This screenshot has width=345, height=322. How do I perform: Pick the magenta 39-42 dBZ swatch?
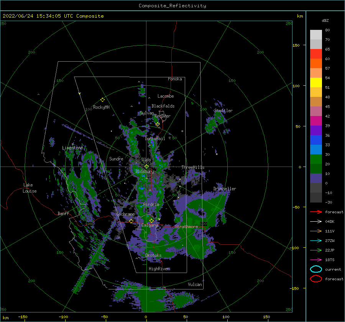316,121
